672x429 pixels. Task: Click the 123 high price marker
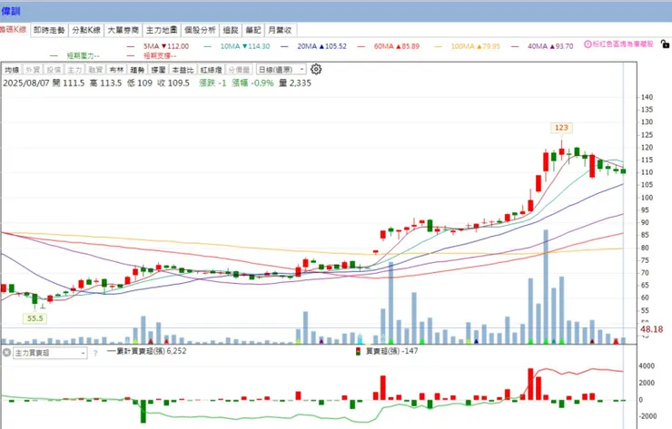point(561,128)
